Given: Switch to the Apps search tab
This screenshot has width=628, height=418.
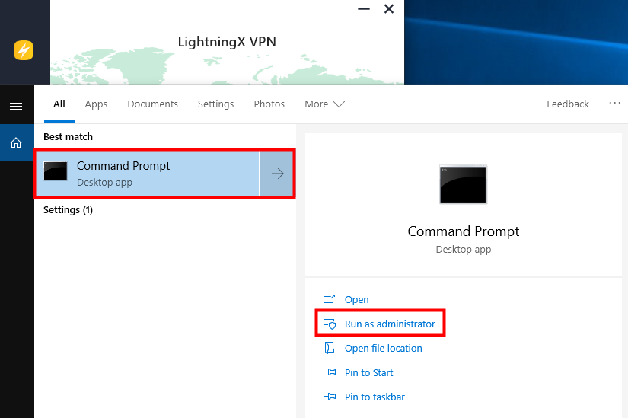Looking at the screenshot, I should [x=96, y=104].
